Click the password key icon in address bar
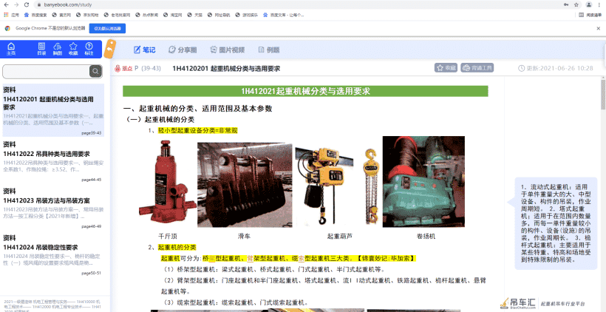This screenshot has height=312, width=606. pos(566,4)
